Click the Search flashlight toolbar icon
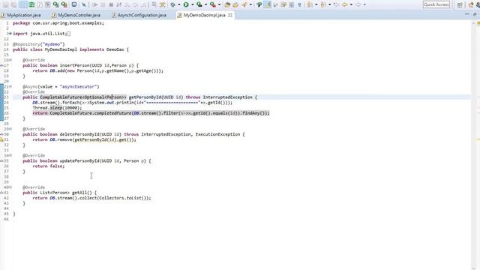Viewport: 480px width, 270px height. [x=244, y=4]
